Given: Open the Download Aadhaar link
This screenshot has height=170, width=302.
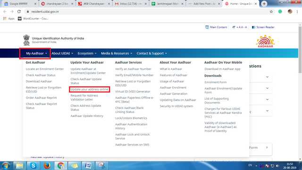Looking at the screenshot, I should click(39, 81).
